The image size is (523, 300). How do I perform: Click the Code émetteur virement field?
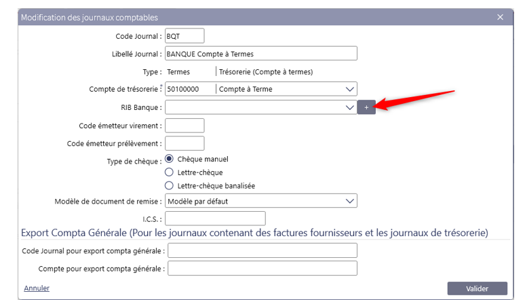[185, 126]
